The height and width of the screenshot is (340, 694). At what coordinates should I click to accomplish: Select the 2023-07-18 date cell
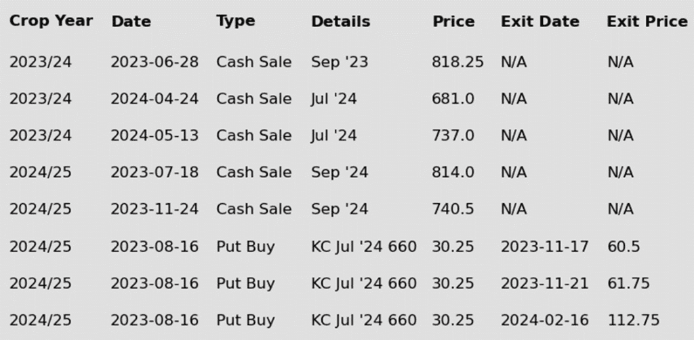[155, 172]
